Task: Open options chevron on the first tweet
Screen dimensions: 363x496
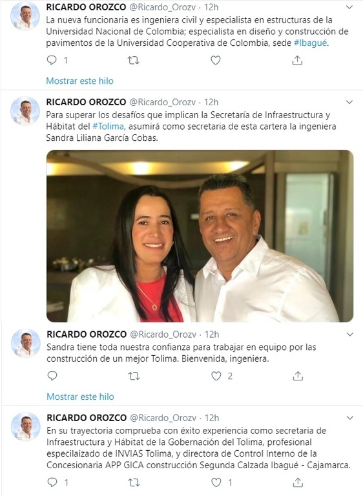Action: click(x=349, y=7)
